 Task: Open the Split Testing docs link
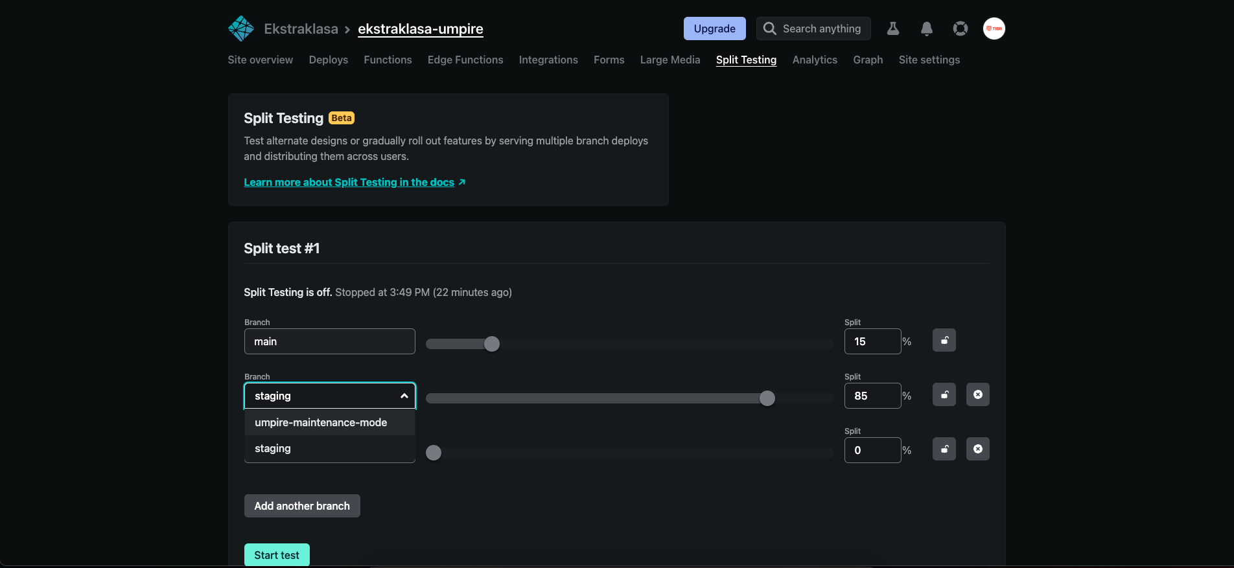click(355, 182)
